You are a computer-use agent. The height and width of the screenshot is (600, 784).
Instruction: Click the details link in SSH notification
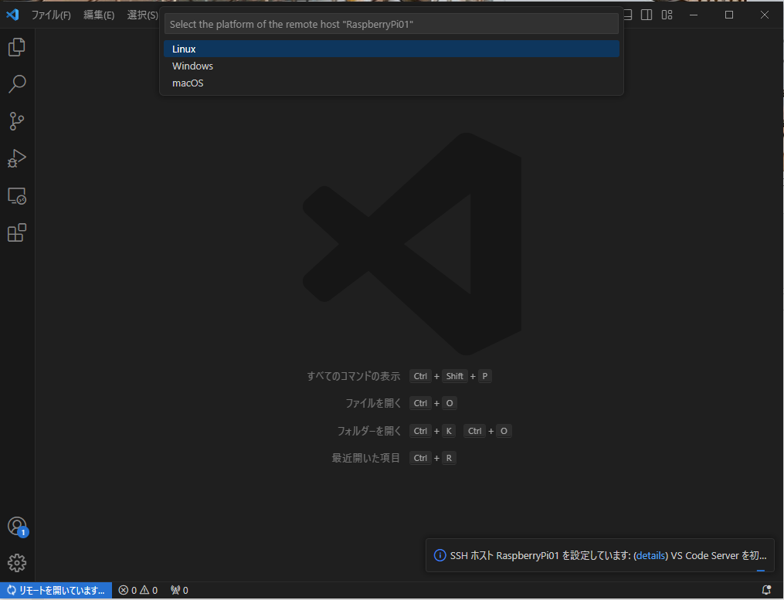[x=650, y=555]
